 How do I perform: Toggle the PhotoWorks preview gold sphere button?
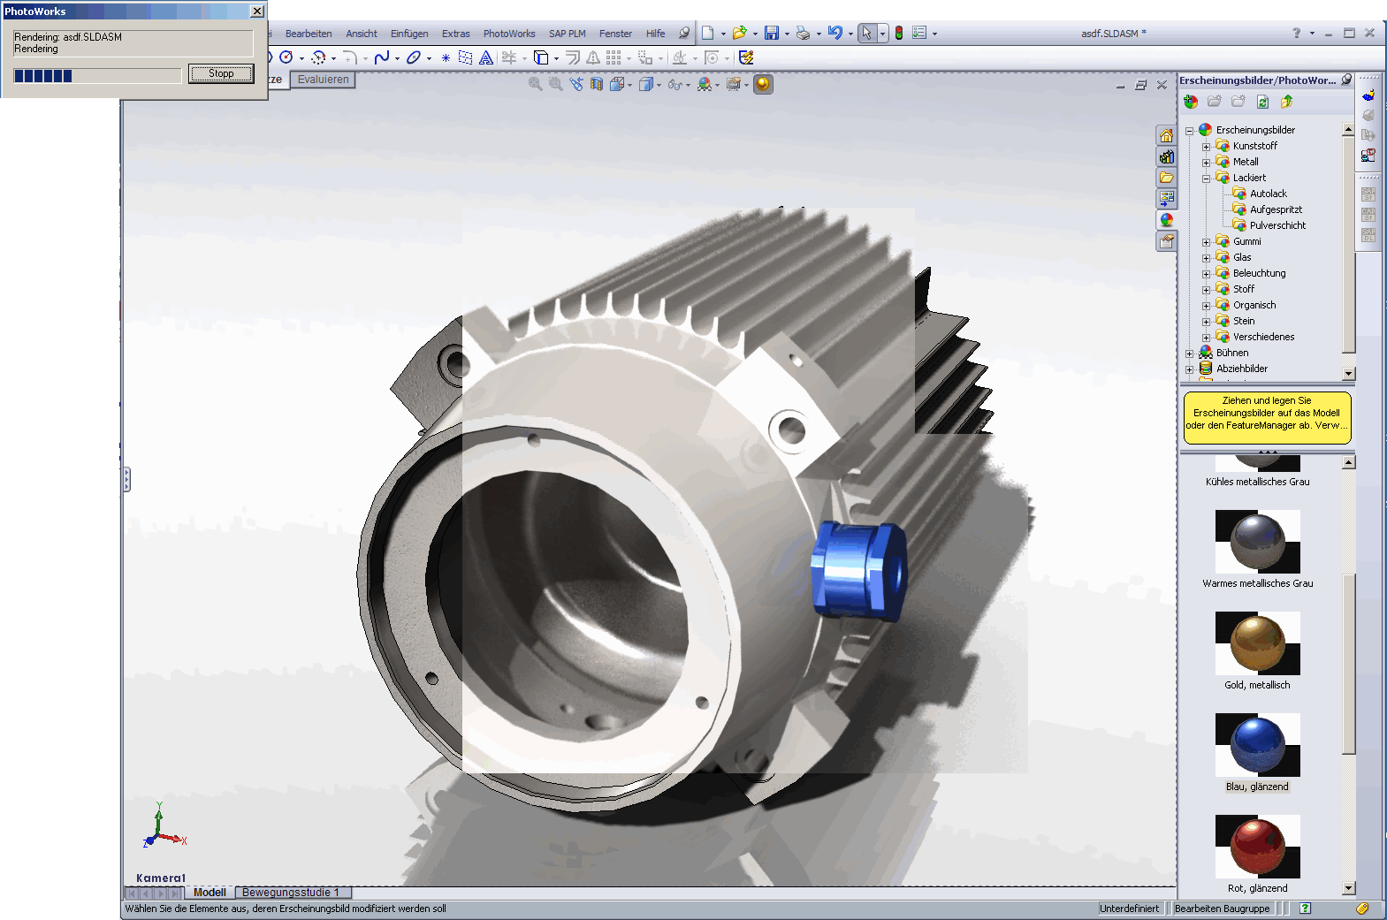763,84
